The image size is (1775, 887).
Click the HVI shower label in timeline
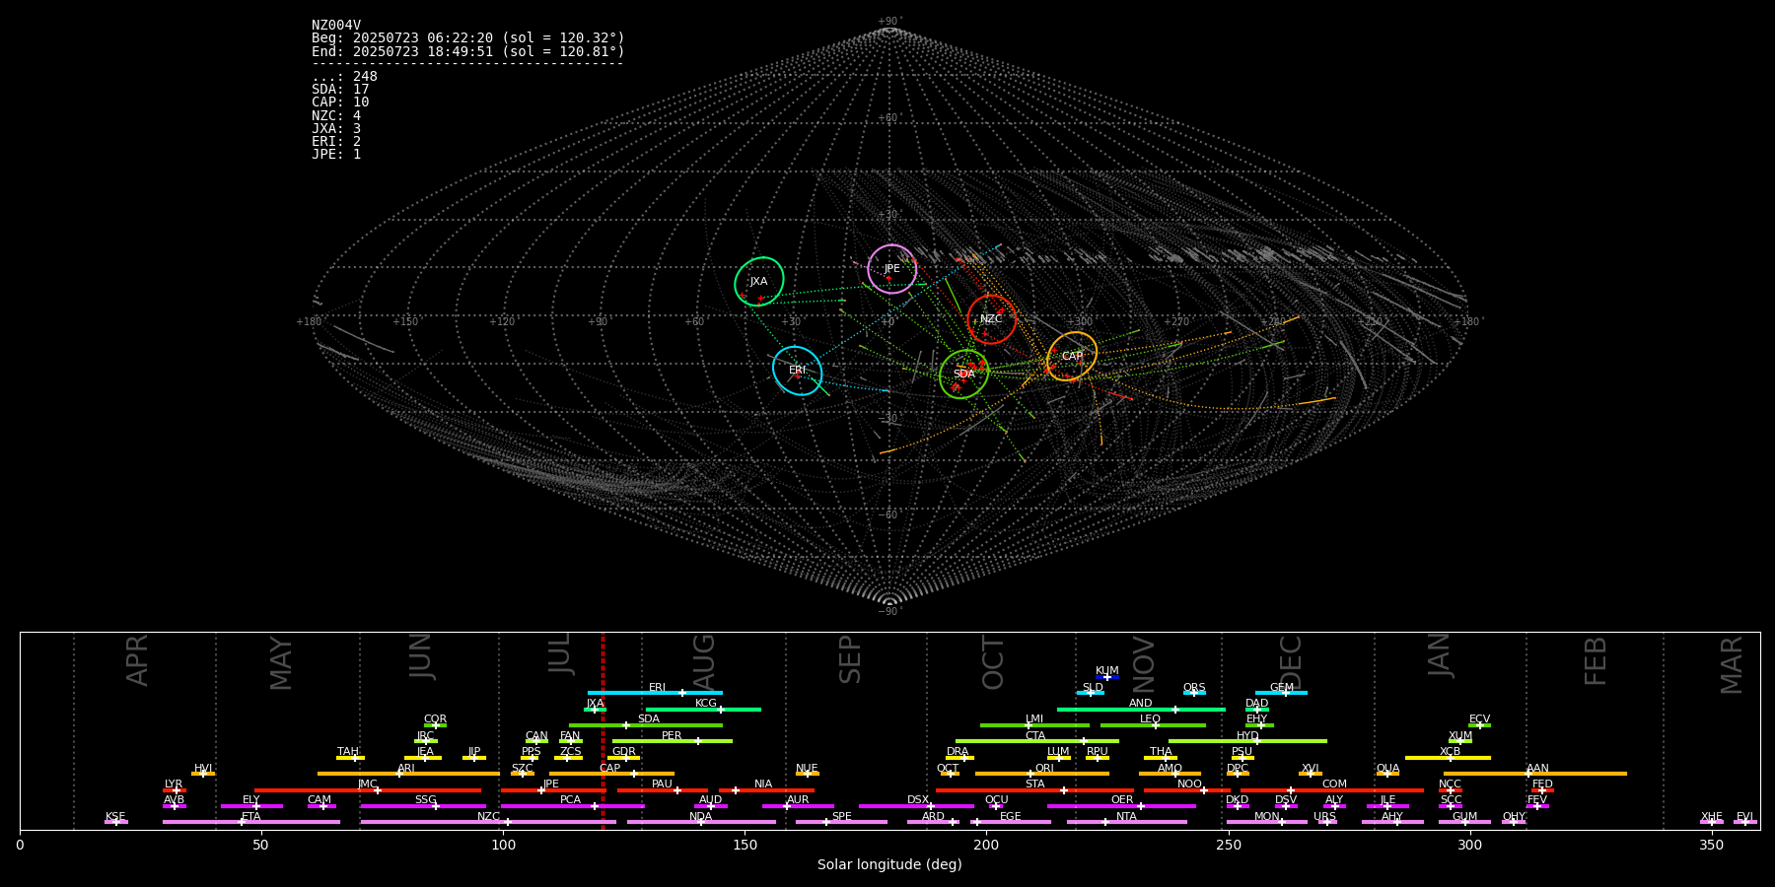click(203, 769)
